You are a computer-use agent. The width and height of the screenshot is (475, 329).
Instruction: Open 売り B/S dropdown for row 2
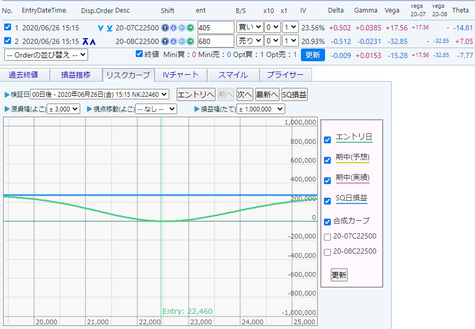pyautogui.click(x=250, y=41)
